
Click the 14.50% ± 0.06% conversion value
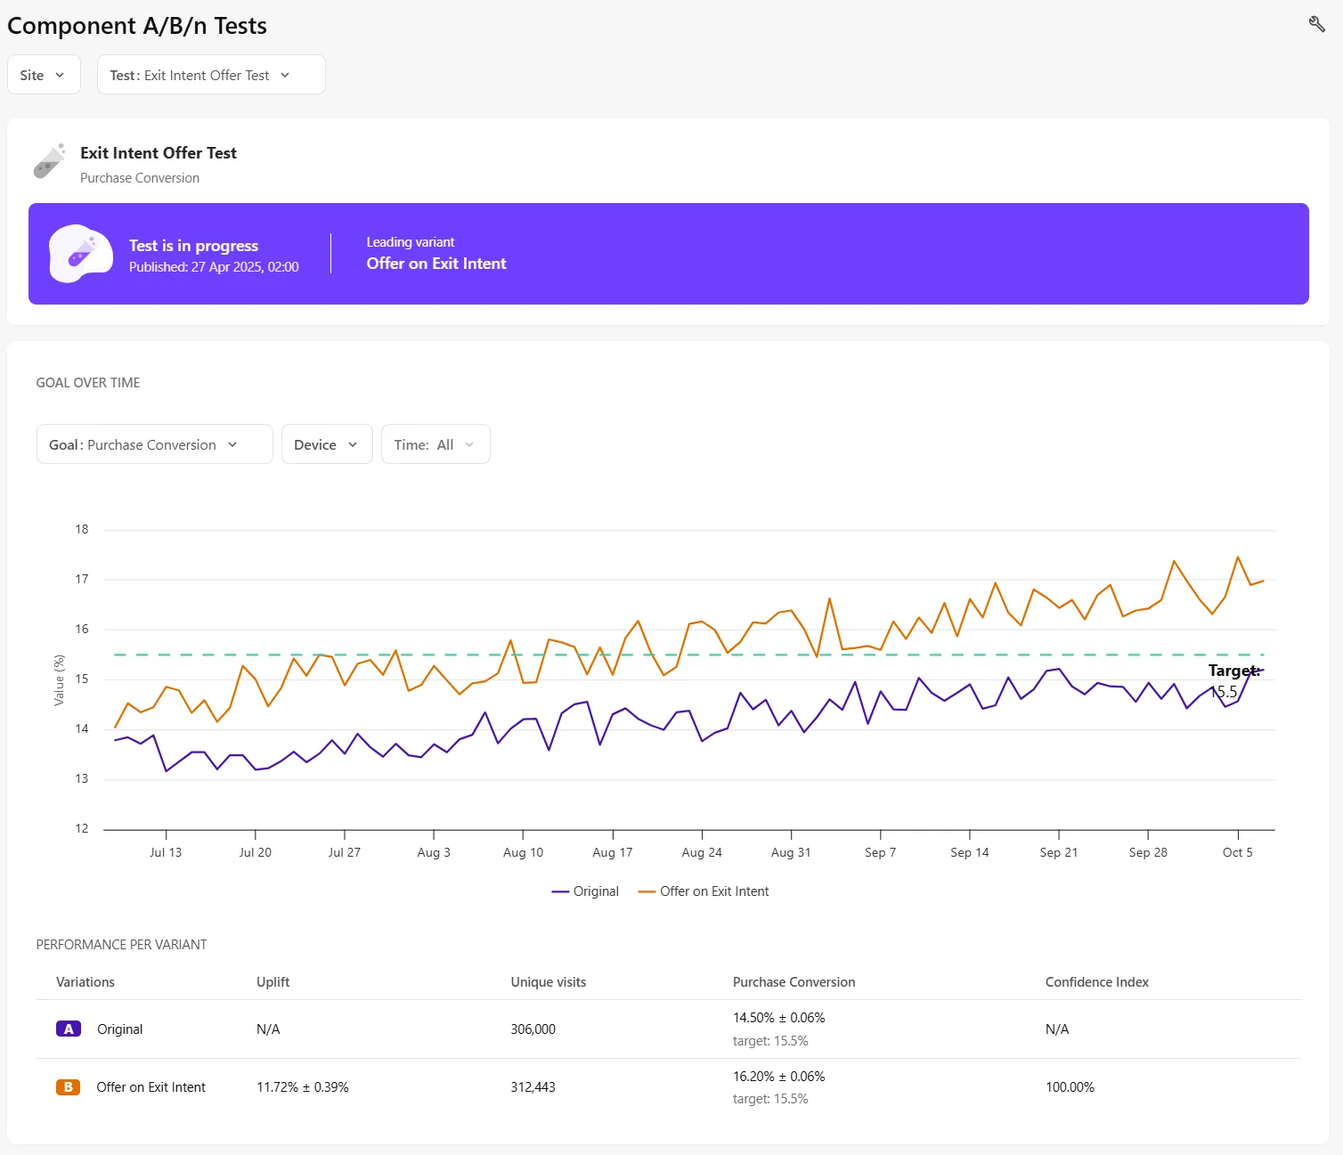pyautogui.click(x=778, y=1017)
